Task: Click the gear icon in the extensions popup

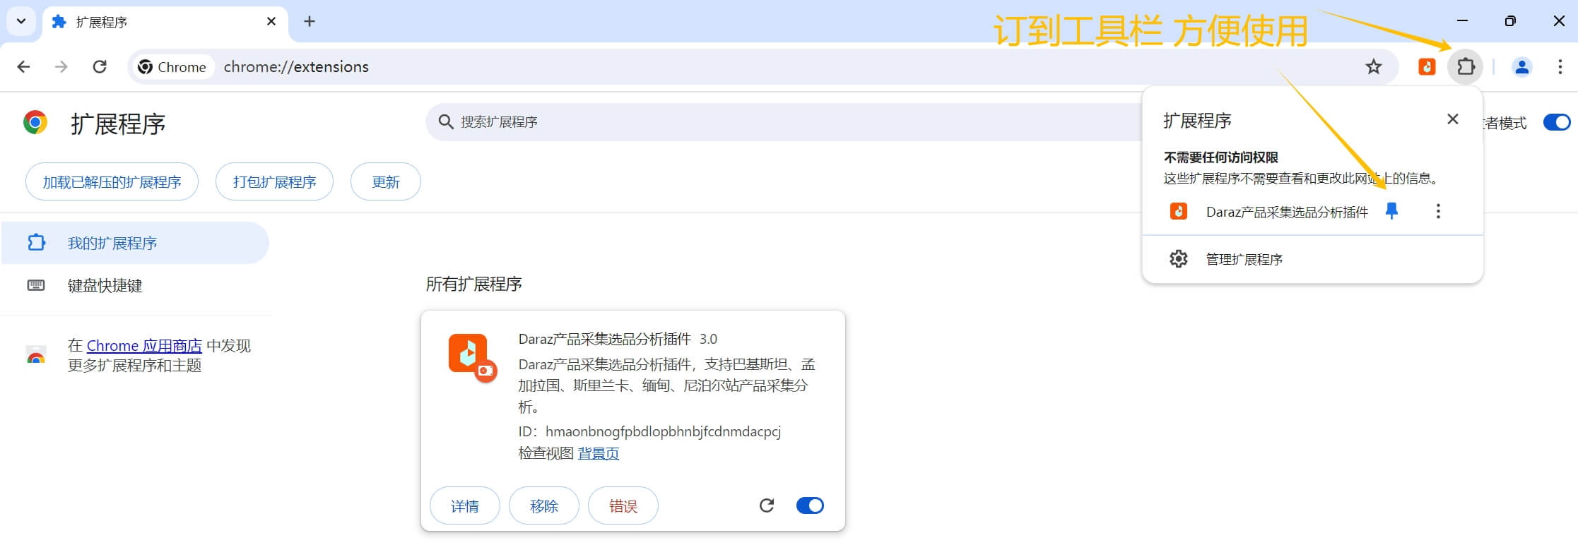Action: tap(1178, 259)
